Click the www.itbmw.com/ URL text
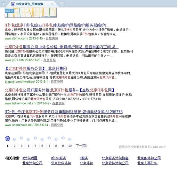 click(16, 39)
